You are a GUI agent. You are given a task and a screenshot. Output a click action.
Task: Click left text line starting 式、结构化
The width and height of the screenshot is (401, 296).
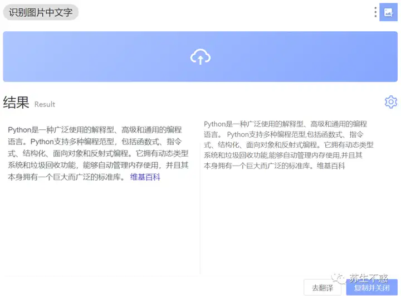(x=98, y=153)
